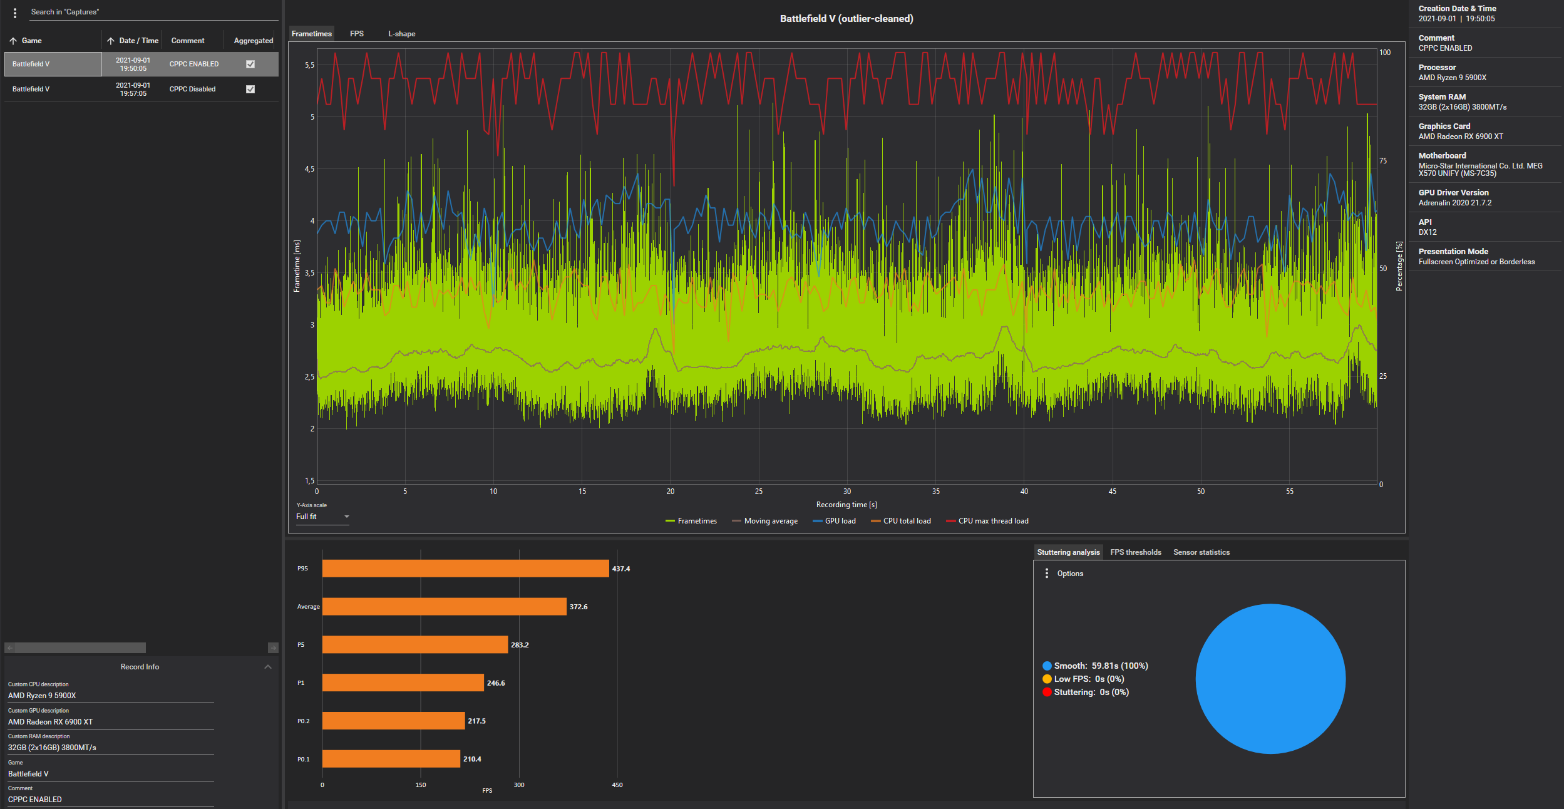Open the Sensor statistics tab

pyautogui.click(x=1201, y=552)
